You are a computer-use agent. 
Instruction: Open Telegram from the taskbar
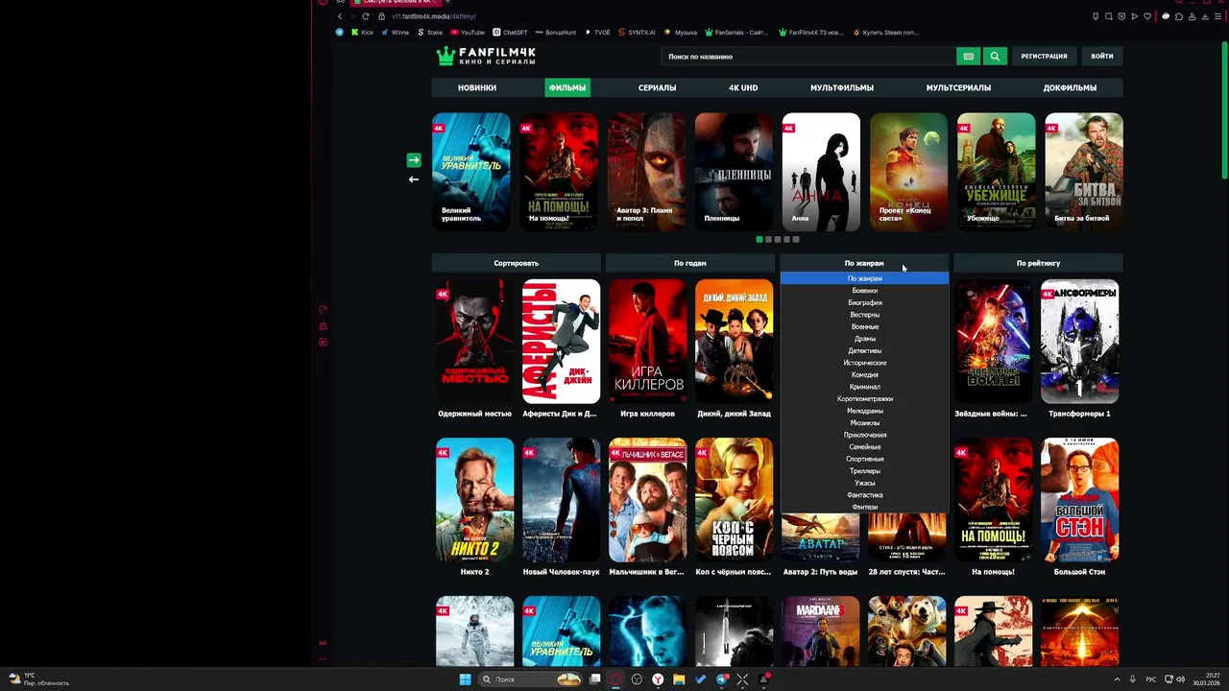click(722, 679)
